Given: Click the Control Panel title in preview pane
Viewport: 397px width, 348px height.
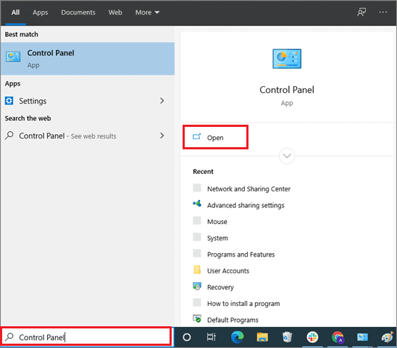Looking at the screenshot, I should (x=287, y=90).
